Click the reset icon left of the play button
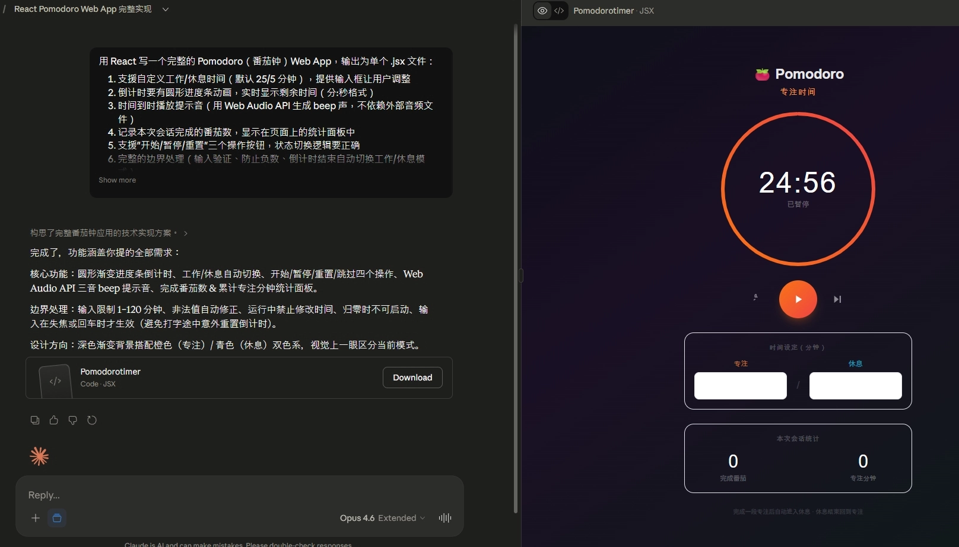Viewport: 959px width, 547px height. click(755, 299)
